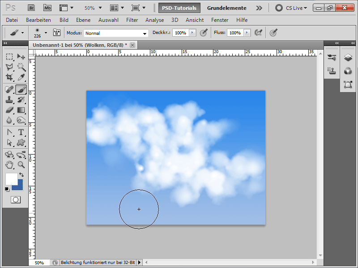358x268 pixels.
Task: Expand the toolbox panel arrows
Action: (5, 43)
